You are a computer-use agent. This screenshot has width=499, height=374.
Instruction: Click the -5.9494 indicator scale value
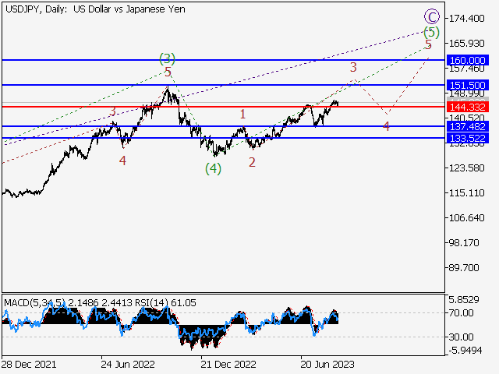(x=465, y=351)
